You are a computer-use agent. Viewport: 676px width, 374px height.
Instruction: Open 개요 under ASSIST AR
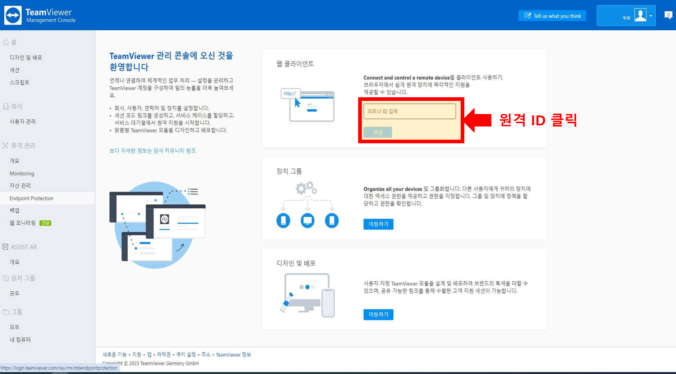[x=15, y=262]
